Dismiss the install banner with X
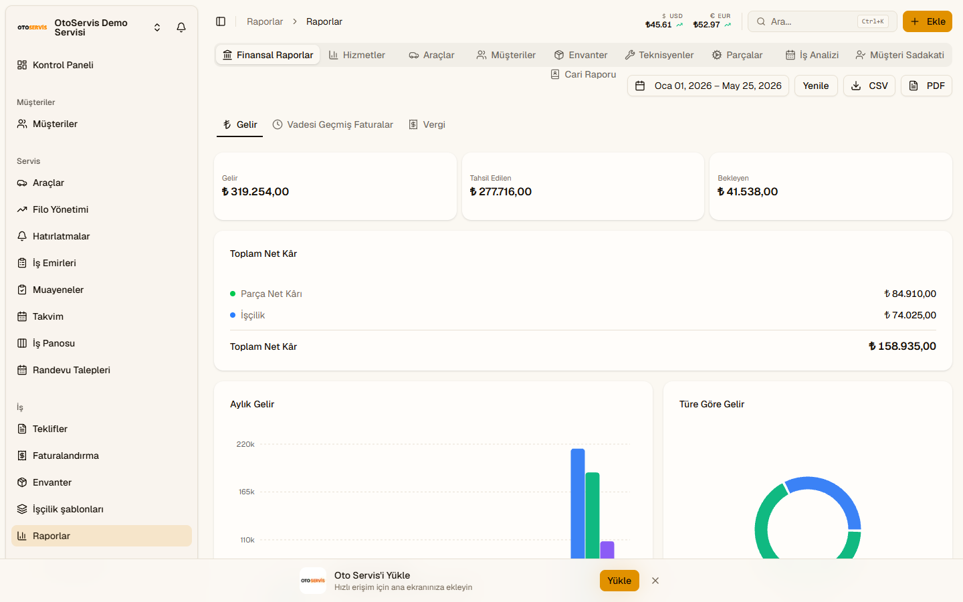 tap(655, 581)
